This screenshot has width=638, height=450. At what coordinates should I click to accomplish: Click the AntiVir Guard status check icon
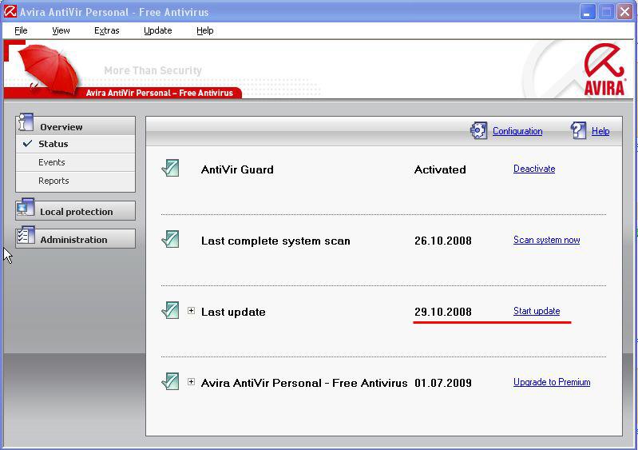click(x=171, y=168)
